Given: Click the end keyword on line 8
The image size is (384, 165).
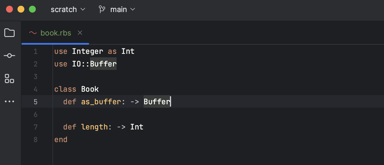Looking at the screenshot, I should [61, 140].
